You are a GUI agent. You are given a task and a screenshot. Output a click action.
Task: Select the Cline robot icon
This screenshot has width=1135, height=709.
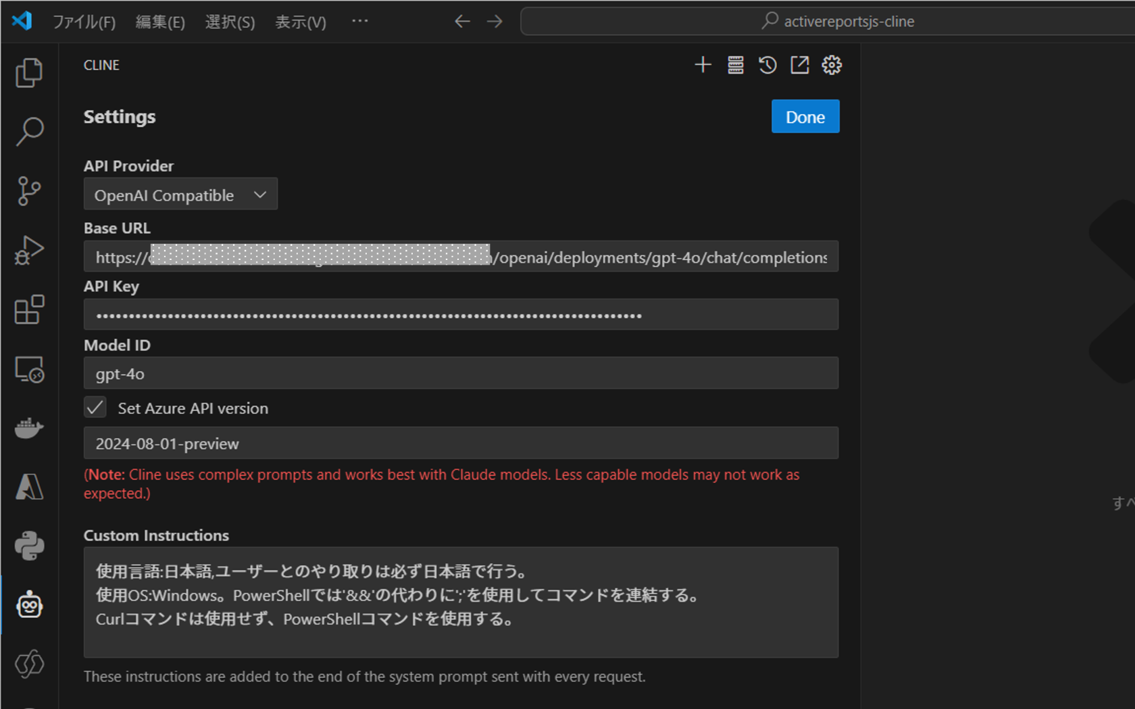pos(29,605)
